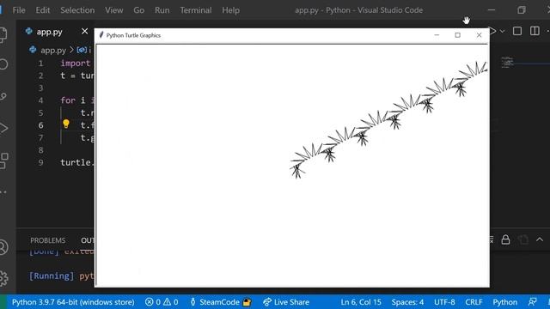Change the Python language mode
550x309 pixels.
504,302
